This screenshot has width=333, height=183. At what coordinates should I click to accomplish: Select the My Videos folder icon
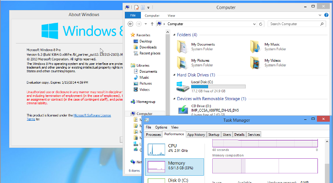coord(255,63)
